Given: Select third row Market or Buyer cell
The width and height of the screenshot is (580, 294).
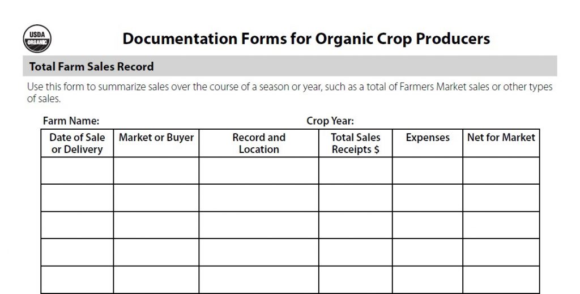Looking at the screenshot, I should 156,225.
